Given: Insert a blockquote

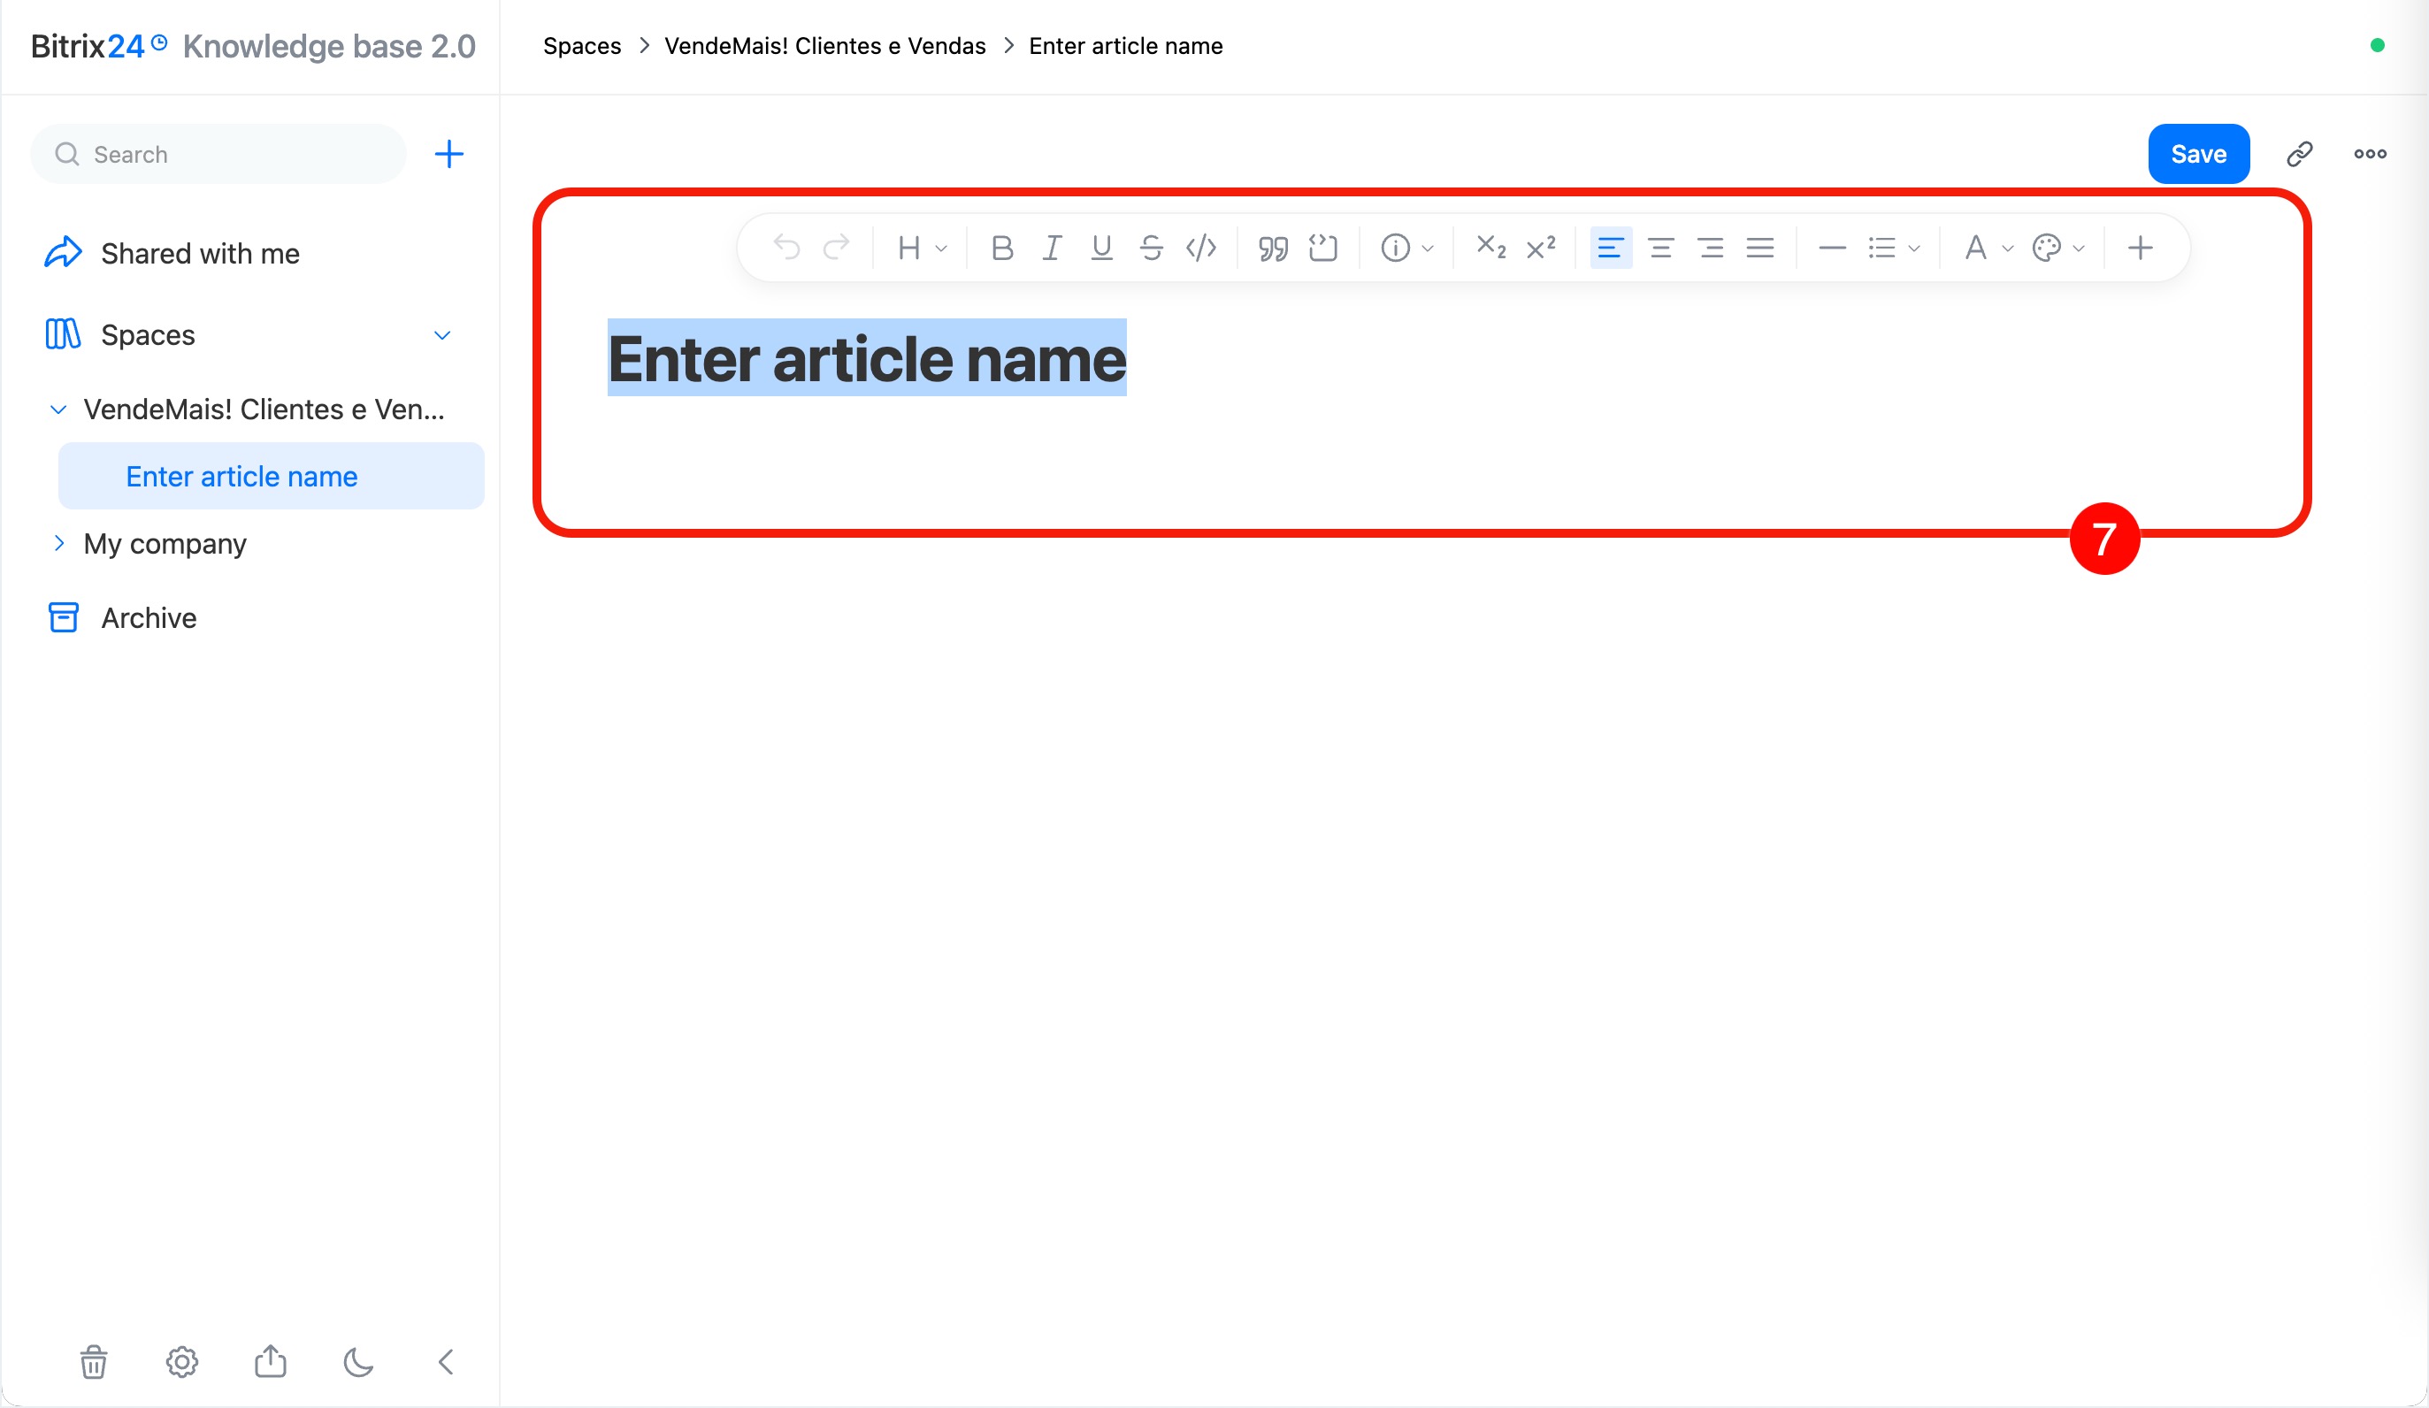Looking at the screenshot, I should pyautogui.click(x=1272, y=249).
